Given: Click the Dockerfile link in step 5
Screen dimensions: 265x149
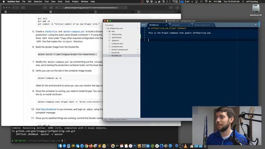Looking at the screenshot, I should (51, 31).
